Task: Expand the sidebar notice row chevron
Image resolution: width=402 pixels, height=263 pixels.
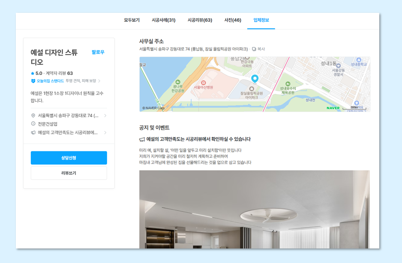Action: (x=105, y=133)
